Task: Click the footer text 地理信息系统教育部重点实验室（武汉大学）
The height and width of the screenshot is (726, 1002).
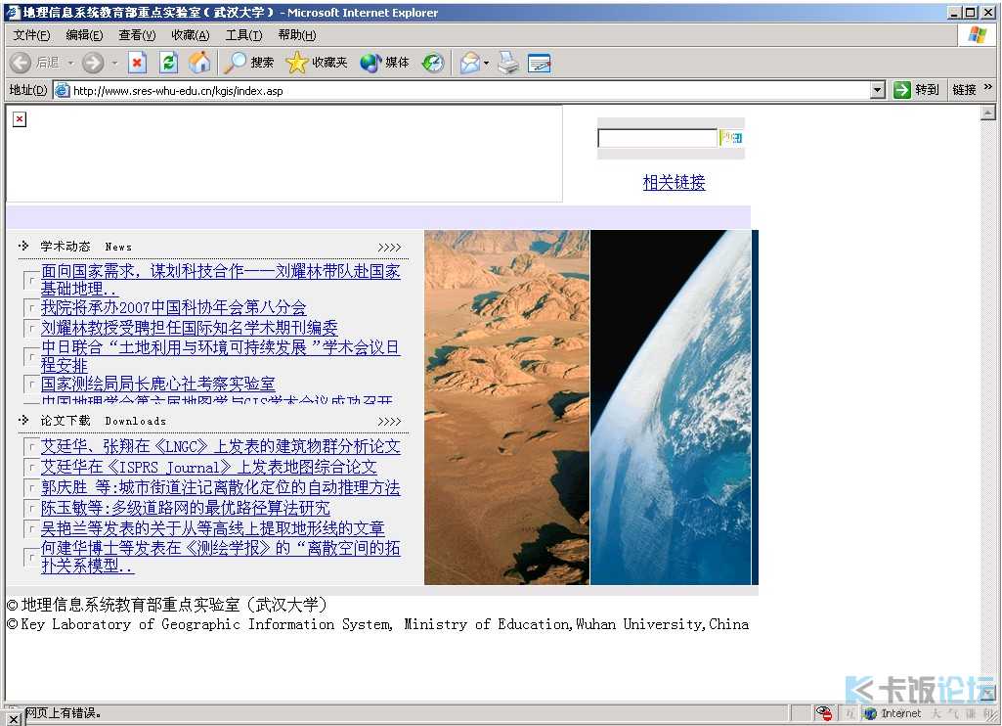Action: [174, 605]
